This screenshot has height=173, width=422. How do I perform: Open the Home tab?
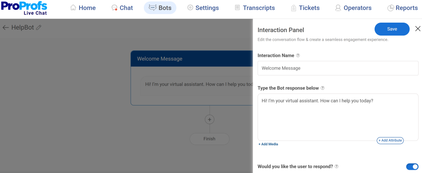83,8
